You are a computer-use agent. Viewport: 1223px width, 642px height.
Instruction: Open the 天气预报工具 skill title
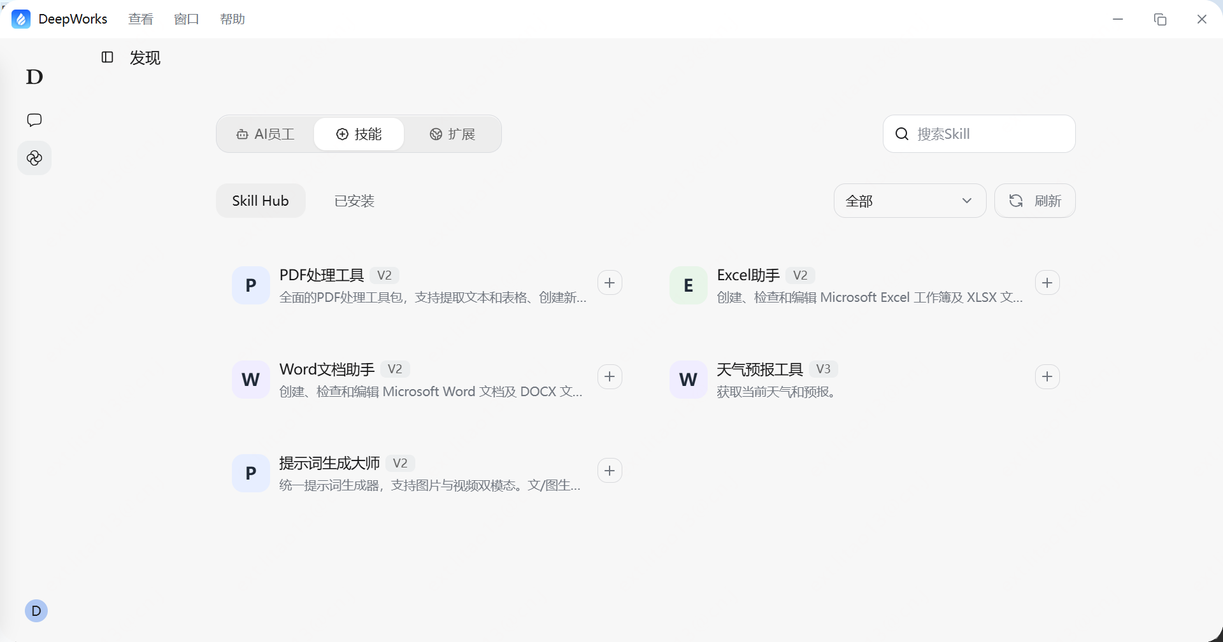(760, 369)
